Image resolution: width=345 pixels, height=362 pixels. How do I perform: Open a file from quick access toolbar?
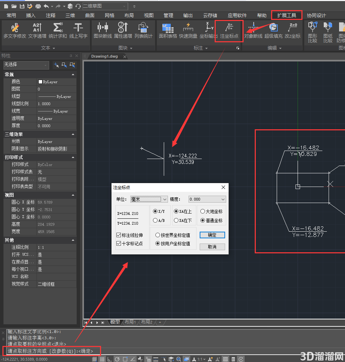[x=14, y=6]
